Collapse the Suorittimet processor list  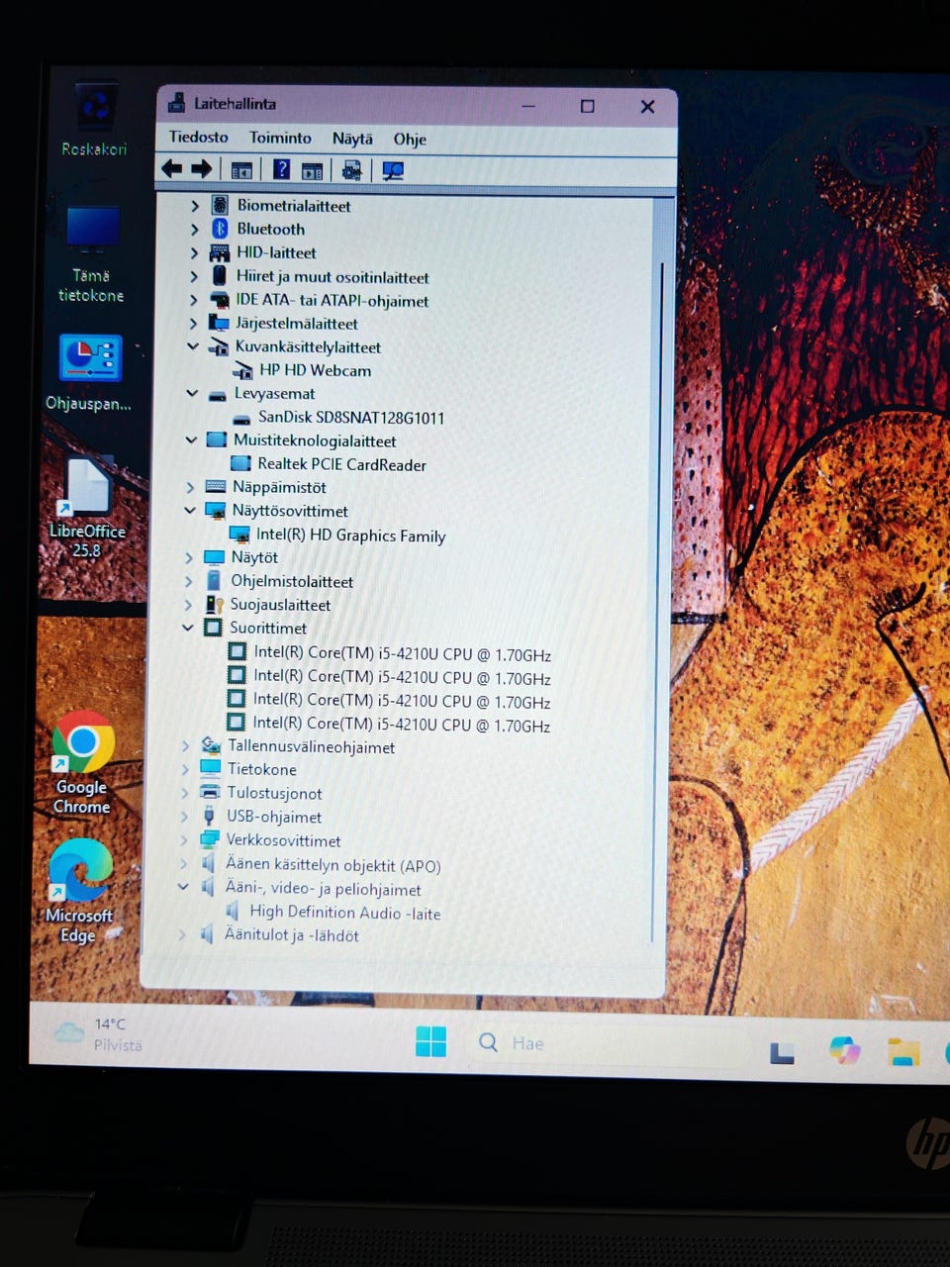pyautogui.click(x=187, y=628)
